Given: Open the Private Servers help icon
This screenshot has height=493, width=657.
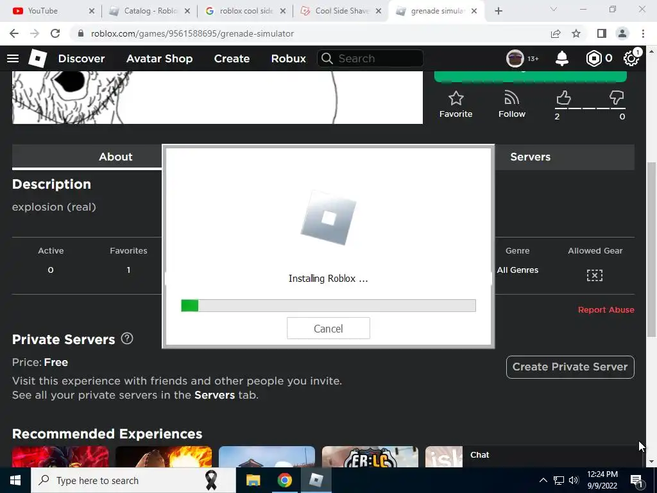Looking at the screenshot, I should pos(127,338).
